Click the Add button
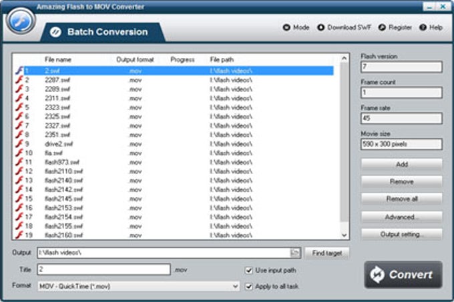 pyautogui.click(x=402, y=165)
